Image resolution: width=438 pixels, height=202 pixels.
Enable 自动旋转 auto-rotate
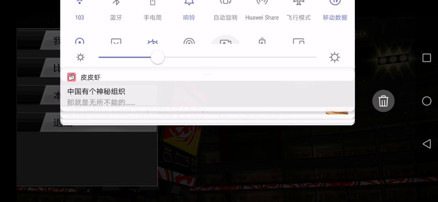click(225, 11)
